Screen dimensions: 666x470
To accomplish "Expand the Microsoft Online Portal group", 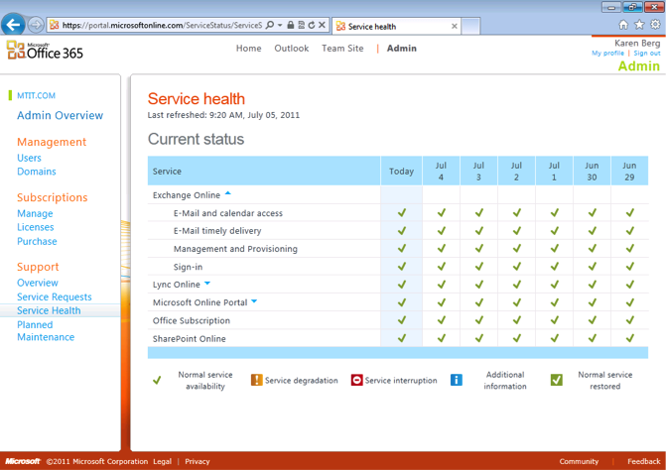I will (x=254, y=301).
